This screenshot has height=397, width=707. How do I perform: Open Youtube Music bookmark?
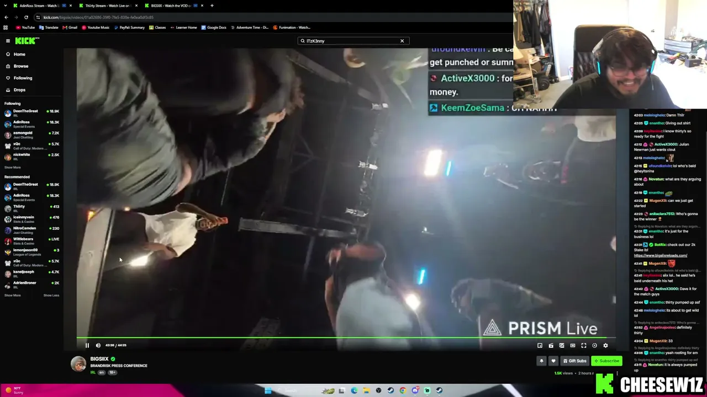(96, 28)
